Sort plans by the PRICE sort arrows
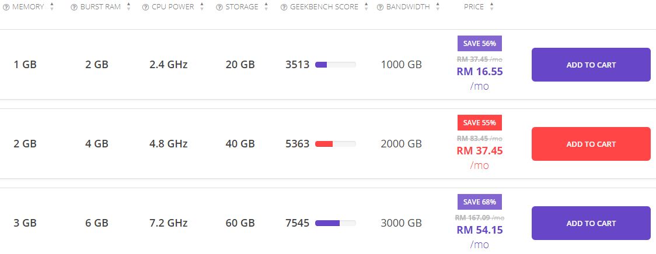656x254 pixels. (491, 6)
